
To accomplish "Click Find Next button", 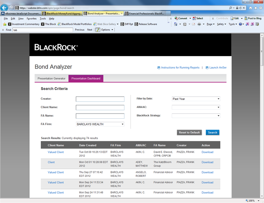I will click(x=90, y=30).
